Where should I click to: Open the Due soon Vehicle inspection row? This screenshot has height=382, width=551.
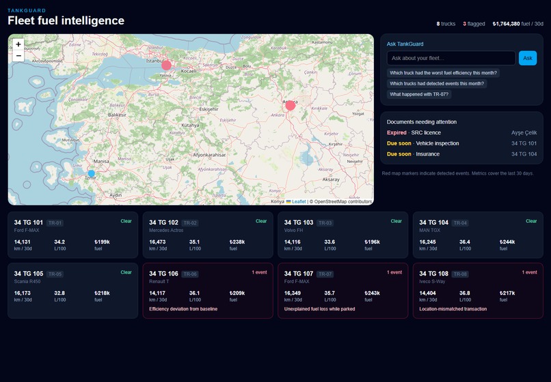click(x=461, y=143)
